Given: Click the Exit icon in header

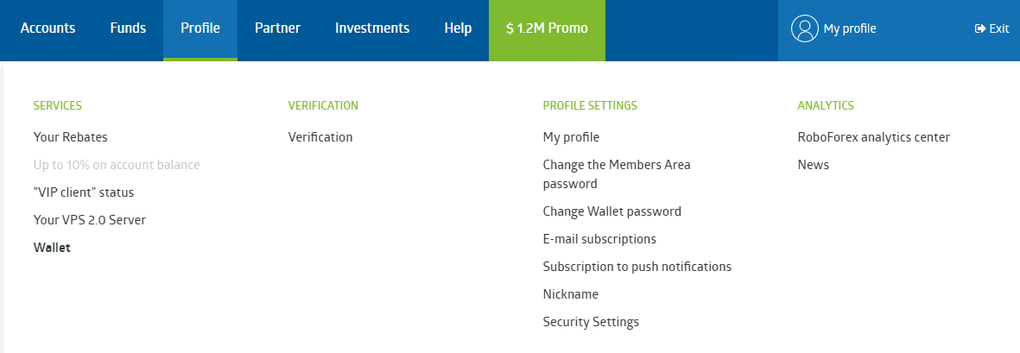Looking at the screenshot, I should [x=980, y=28].
